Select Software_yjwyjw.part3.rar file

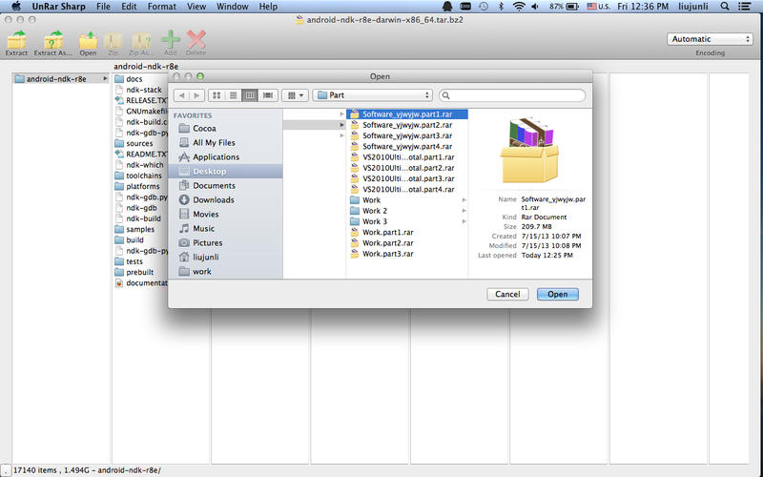[x=407, y=135]
